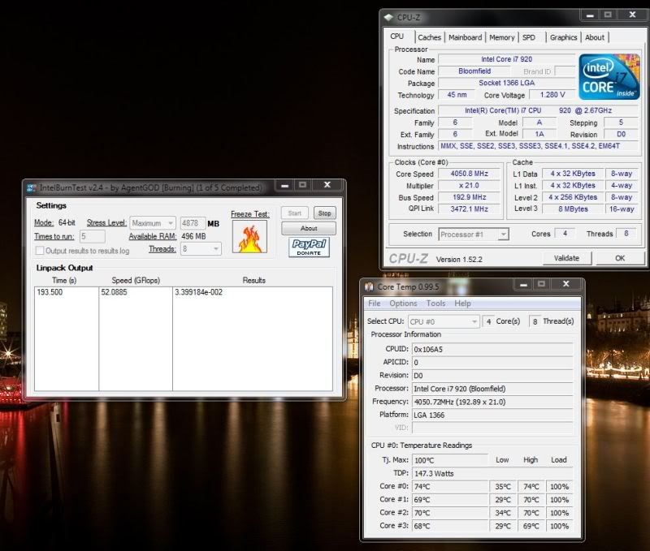Click the About button in IntelBurnTest
This screenshot has width=650, height=551.
click(309, 228)
